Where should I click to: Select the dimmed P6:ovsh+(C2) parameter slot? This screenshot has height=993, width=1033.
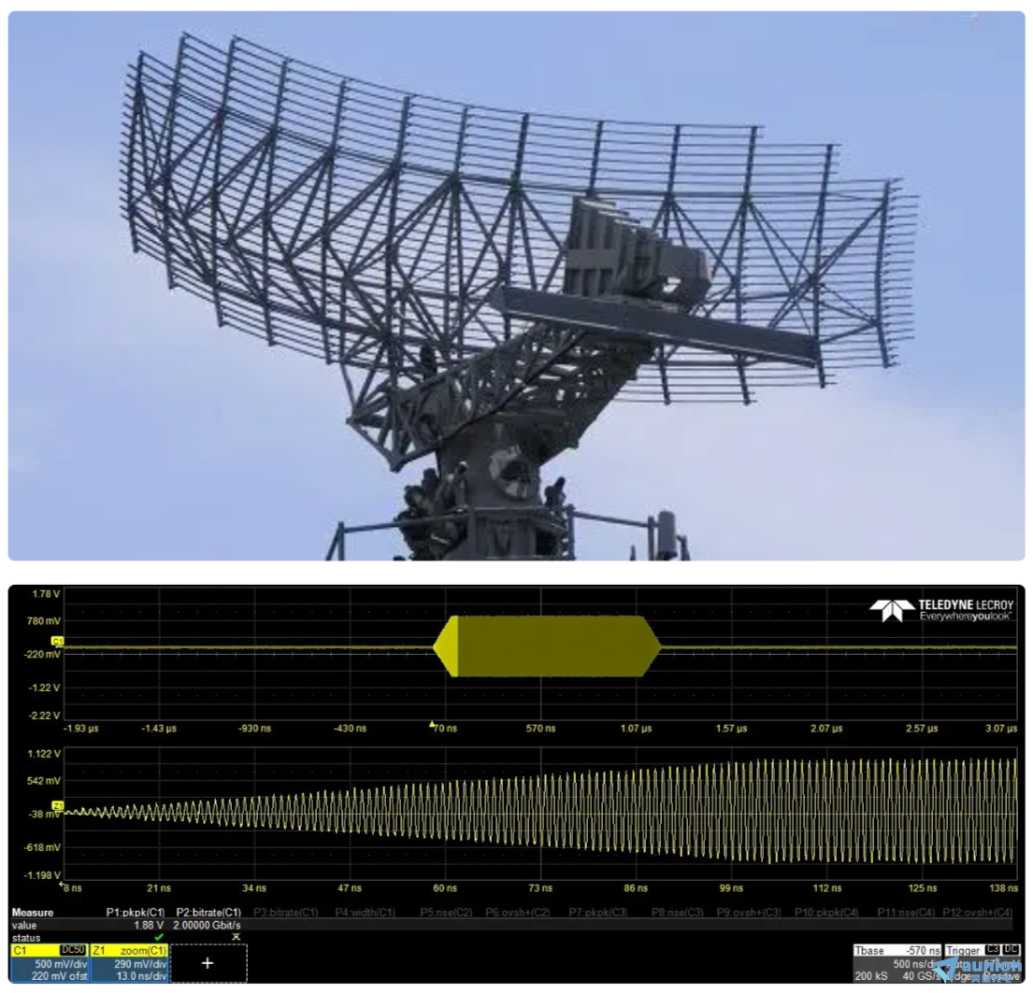pos(518,913)
